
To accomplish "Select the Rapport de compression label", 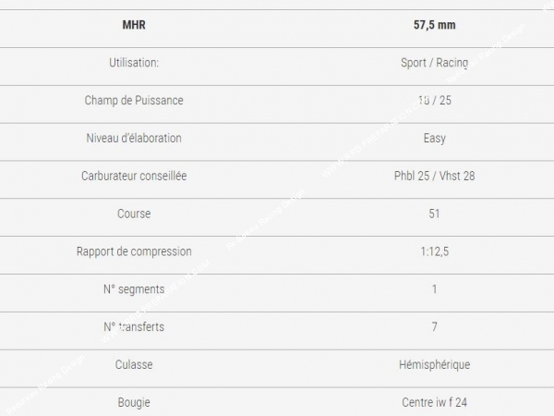I will pyautogui.click(x=134, y=251).
